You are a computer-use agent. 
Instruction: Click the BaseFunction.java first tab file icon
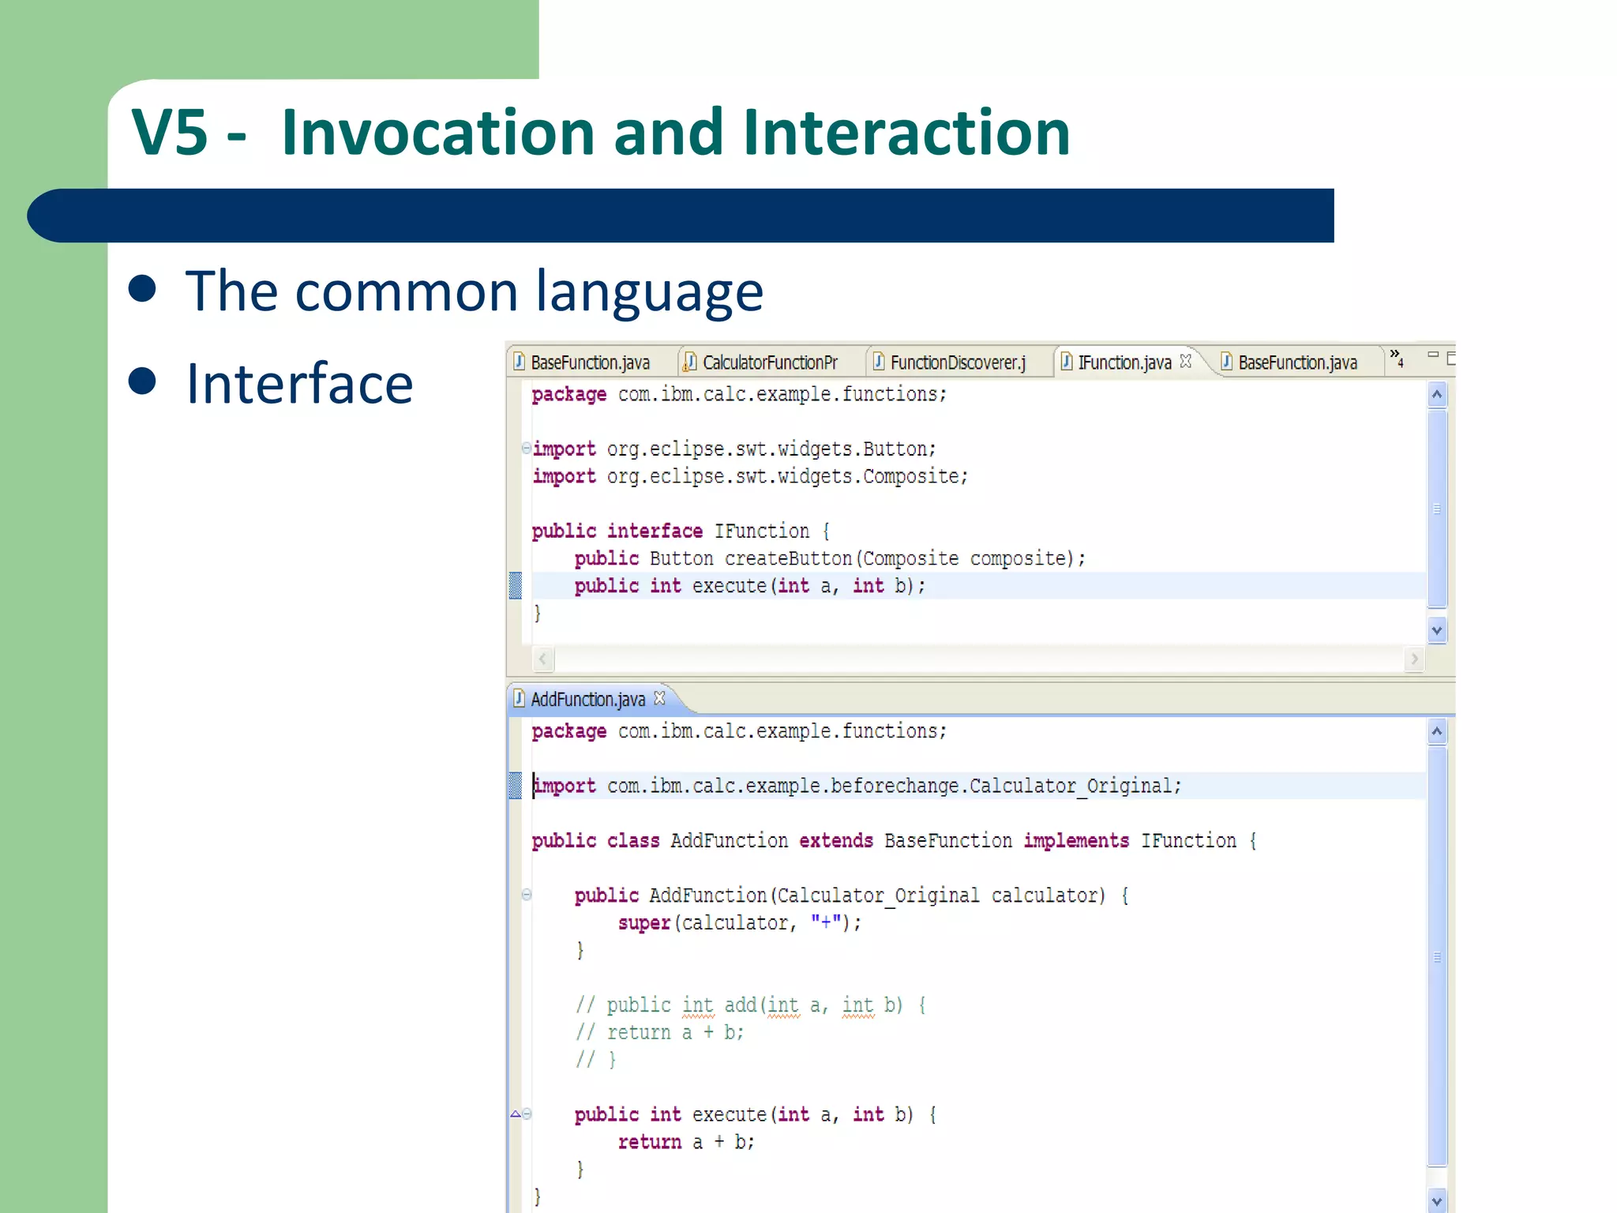tap(519, 362)
